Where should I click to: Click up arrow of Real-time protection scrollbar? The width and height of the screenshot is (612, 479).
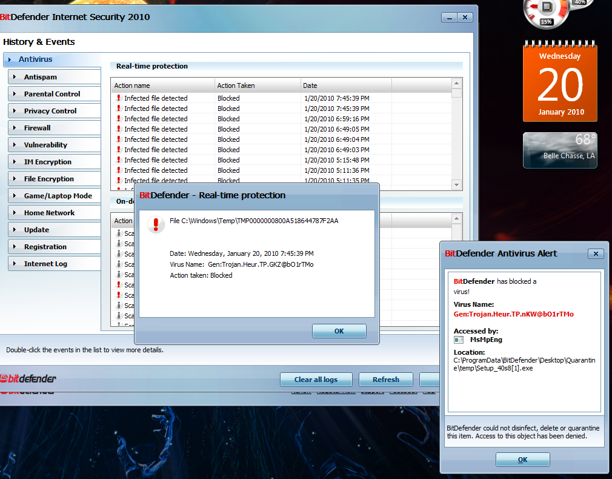(x=456, y=83)
